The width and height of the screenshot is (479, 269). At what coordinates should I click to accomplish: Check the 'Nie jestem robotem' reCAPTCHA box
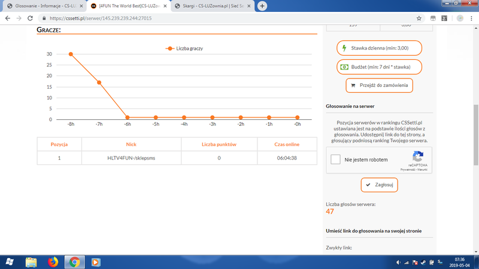pos(336,160)
